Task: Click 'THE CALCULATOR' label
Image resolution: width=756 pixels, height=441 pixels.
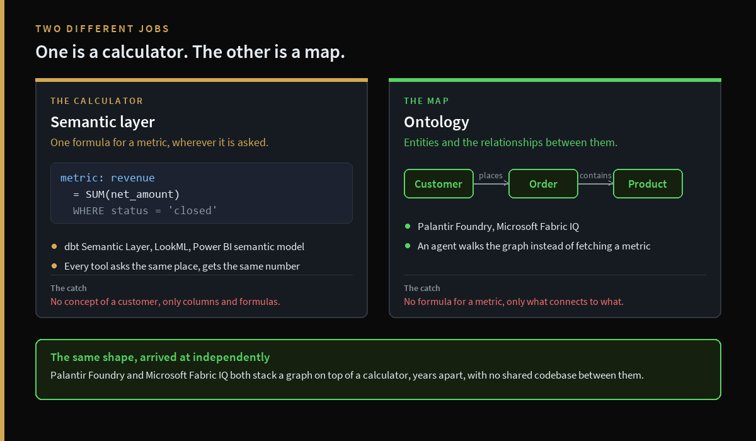Action: (97, 101)
